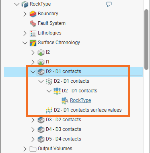Select the I1 intrusion item
The height and width of the screenshot is (153, 150).
47,62
